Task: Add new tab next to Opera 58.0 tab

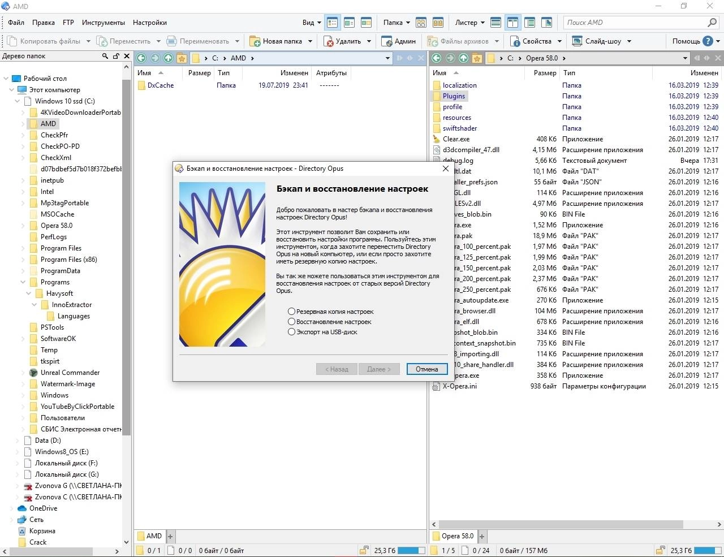Action: (482, 536)
